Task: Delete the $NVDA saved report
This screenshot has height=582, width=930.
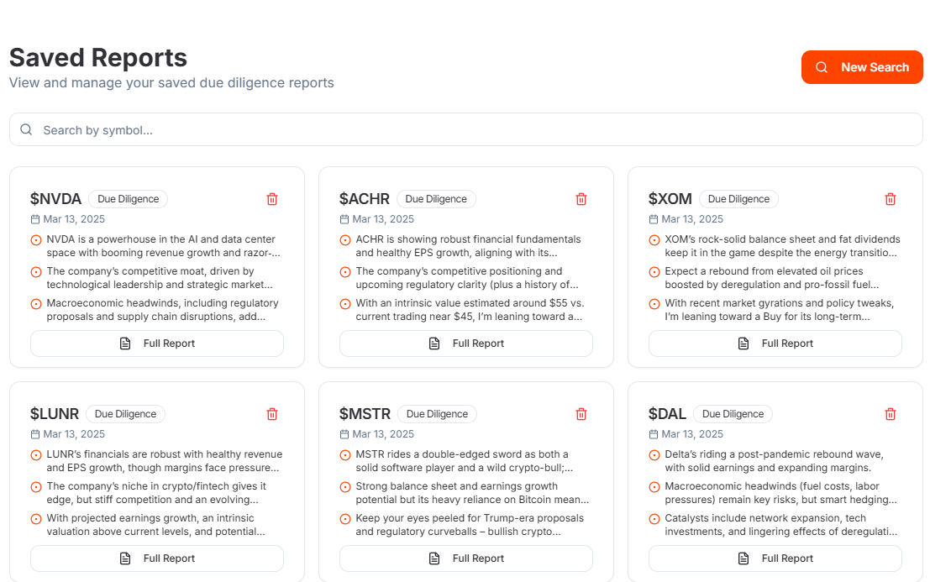Action: click(x=272, y=199)
